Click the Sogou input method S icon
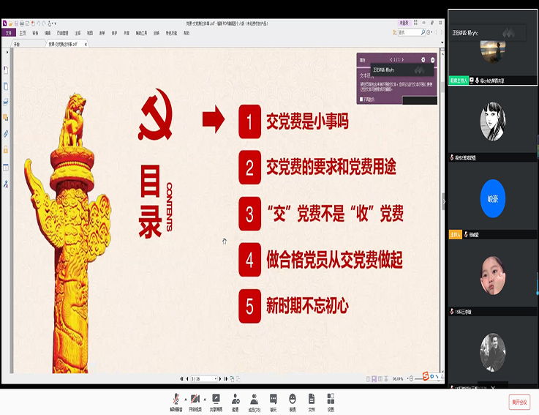 coord(426,376)
